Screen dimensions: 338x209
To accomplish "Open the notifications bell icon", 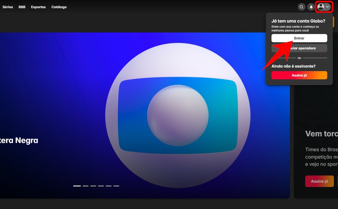I will click(x=311, y=7).
